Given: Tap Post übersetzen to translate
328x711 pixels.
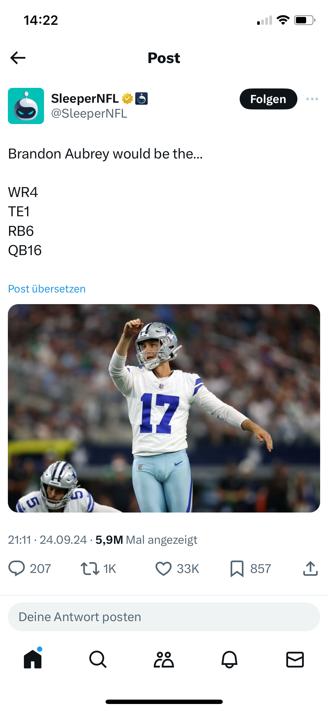Looking at the screenshot, I should point(47,289).
